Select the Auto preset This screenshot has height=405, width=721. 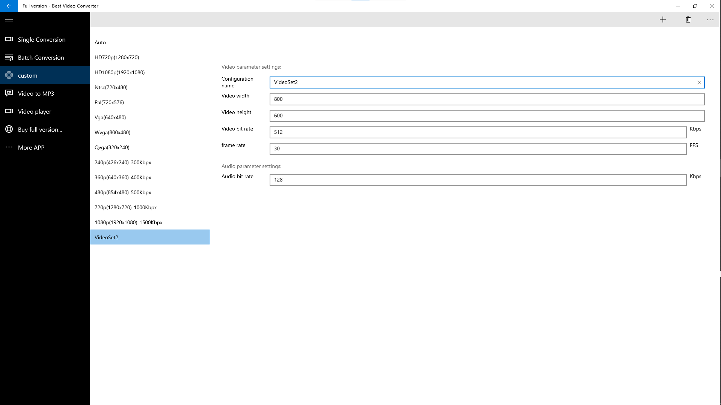150,42
